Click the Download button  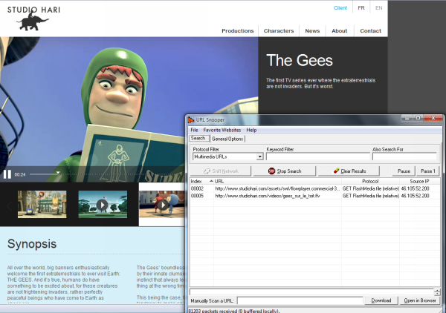(381, 300)
